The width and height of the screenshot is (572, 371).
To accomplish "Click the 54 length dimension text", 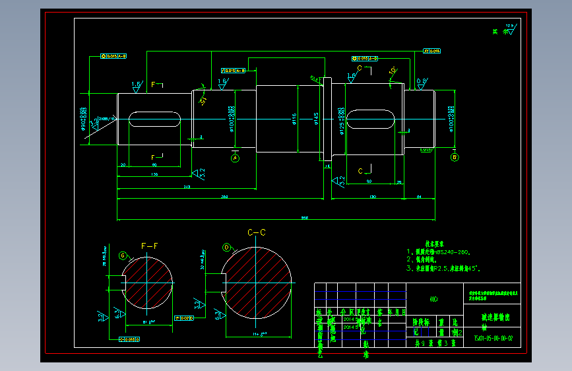I will [419, 197].
